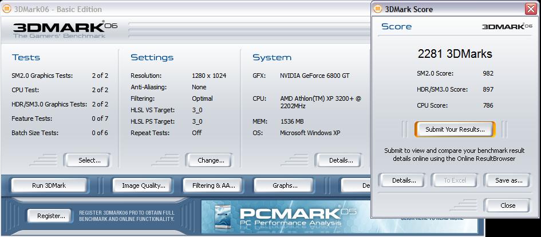Click the System section heading
Image resolution: width=541 pixels, height=237 pixels.
pyautogui.click(x=272, y=58)
